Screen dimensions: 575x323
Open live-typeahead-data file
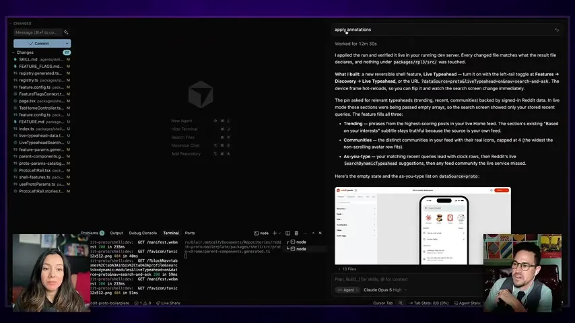[x=42, y=136]
